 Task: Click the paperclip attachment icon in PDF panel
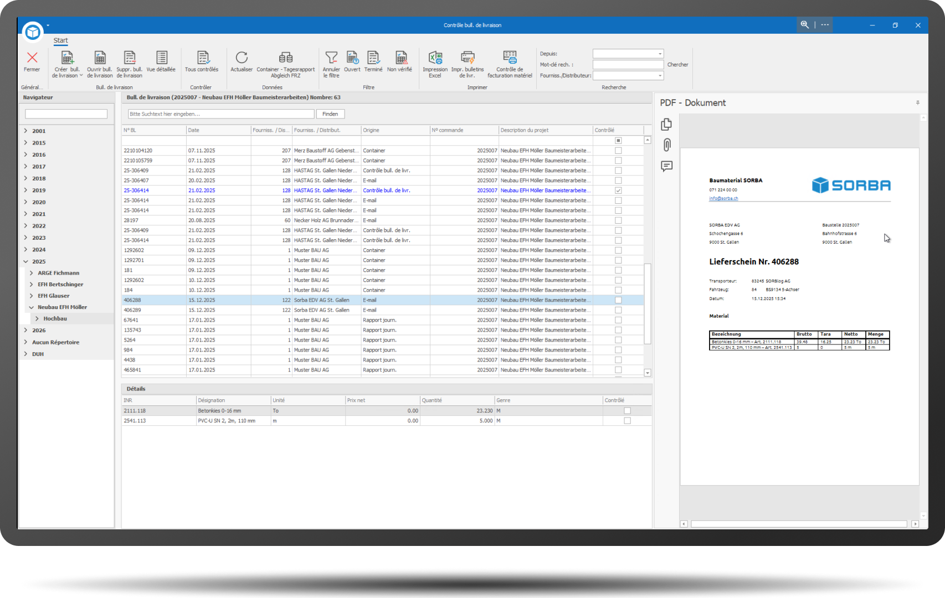click(x=667, y=145)
